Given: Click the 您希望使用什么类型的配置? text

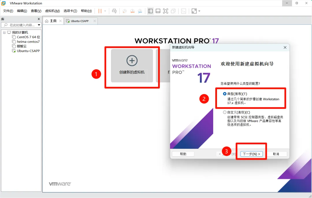Looking at the screenshot, I should tap(240, 84).
